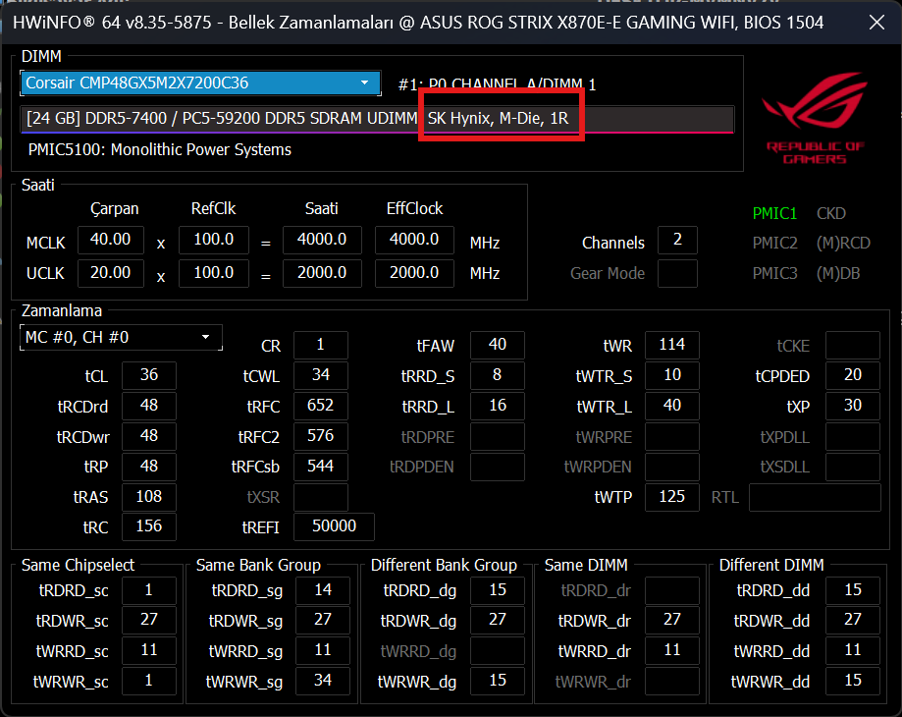Click the tRCDrd value 48
Screen dimensions: 902x717
tap(149, 406)
